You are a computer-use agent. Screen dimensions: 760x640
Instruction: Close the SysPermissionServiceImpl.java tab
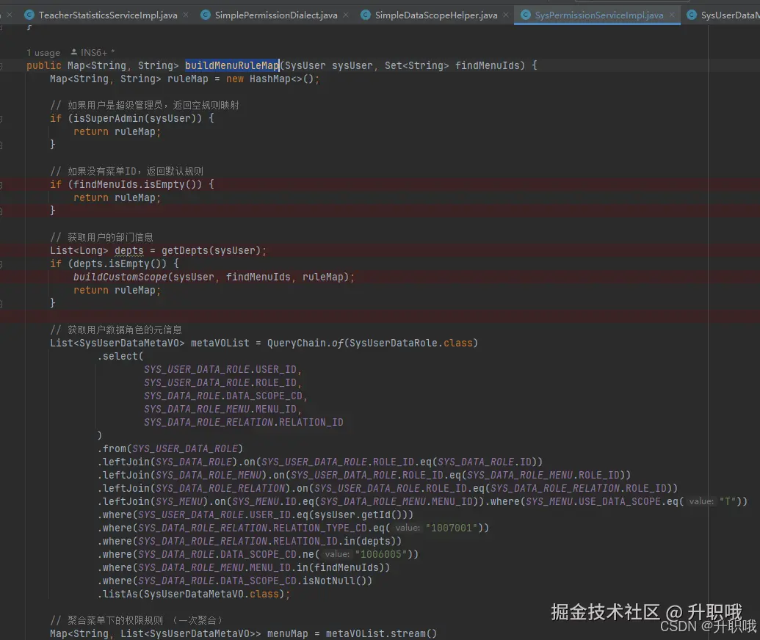coord(672,15)
